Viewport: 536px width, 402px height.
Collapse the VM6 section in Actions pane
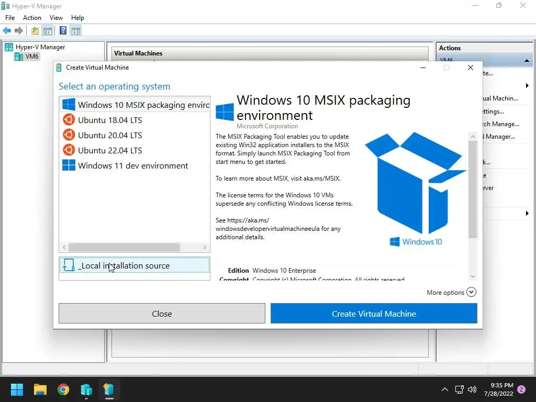click(527, 61)
